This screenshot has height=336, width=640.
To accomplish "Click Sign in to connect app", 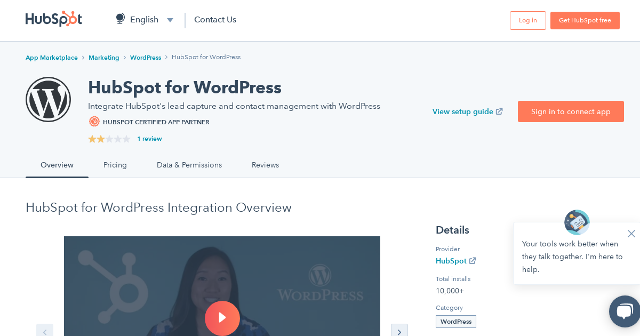I will [571, 111].
